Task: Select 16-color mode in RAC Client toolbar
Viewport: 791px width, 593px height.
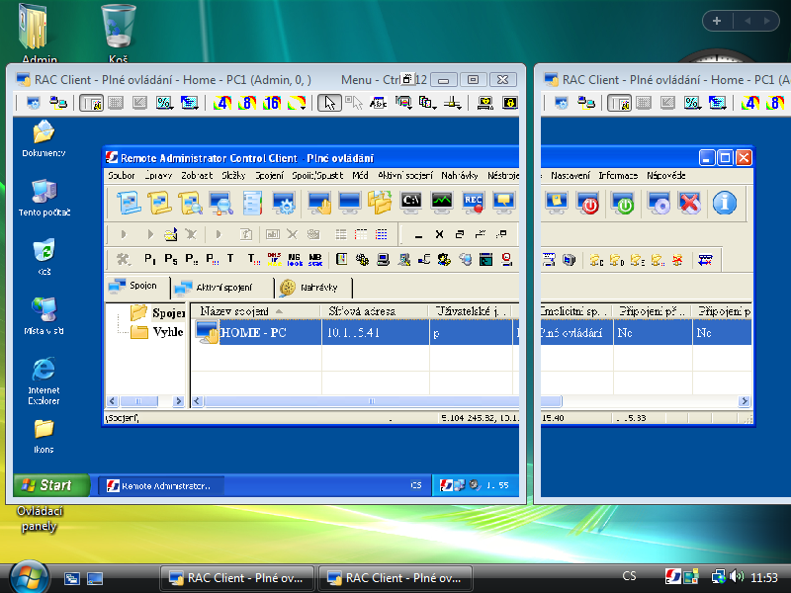Action: [271, 104]
